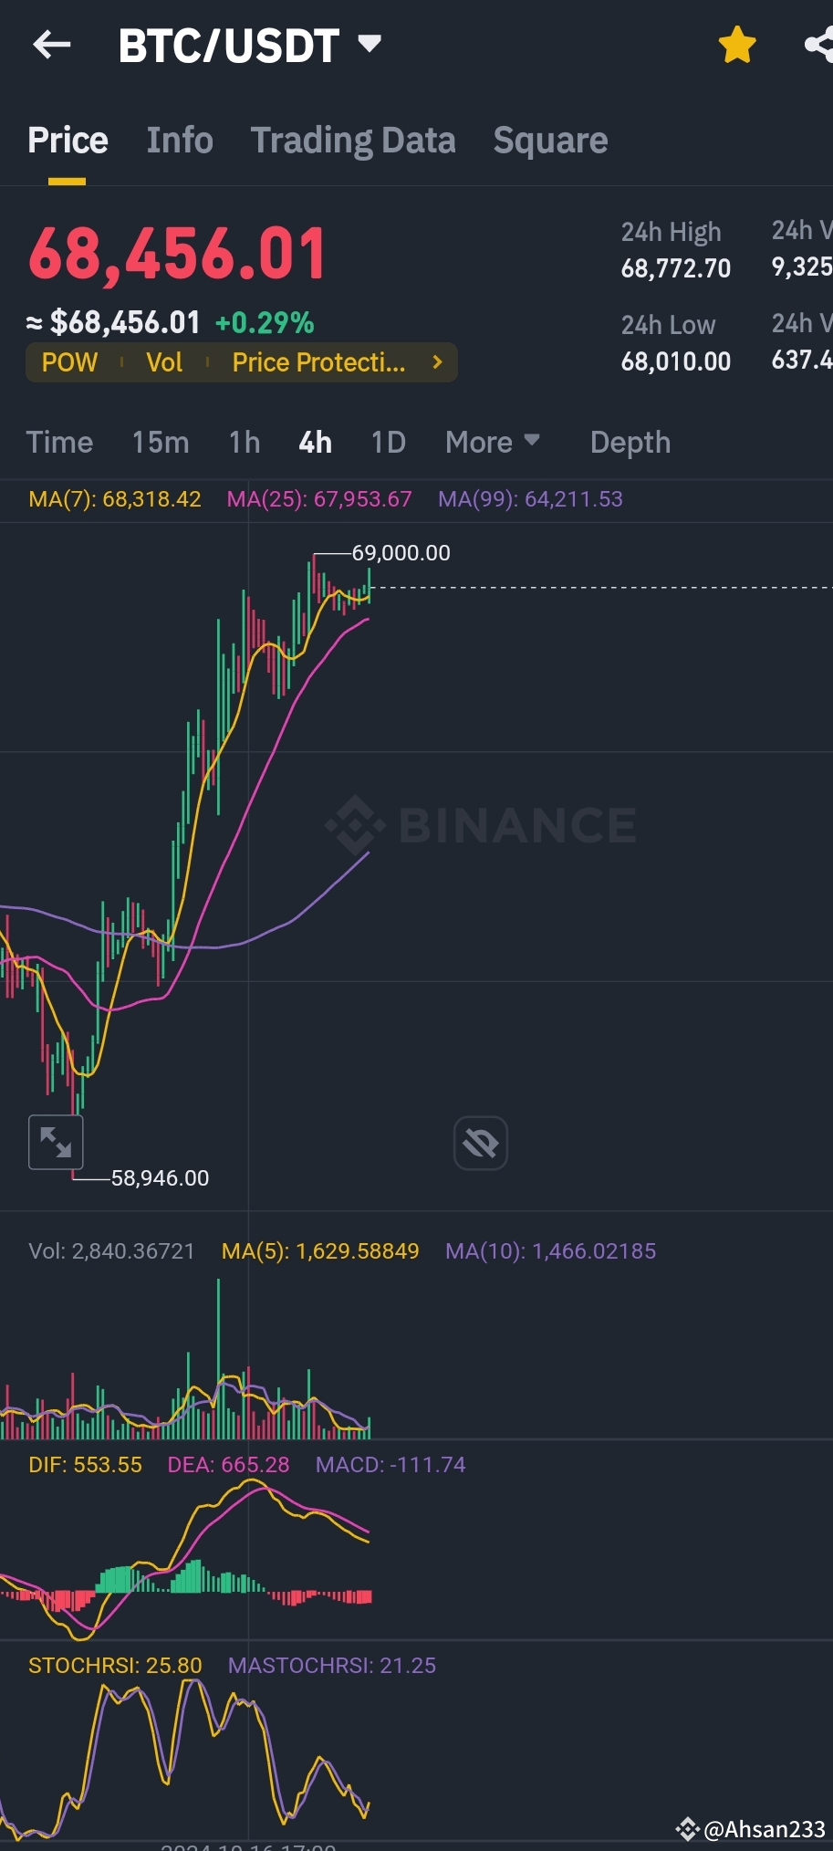Open the More intervals dropdown
Image resolution: width=833 pixels, height=1851 pixels.
pyautogui.click(x=493, y=443)
